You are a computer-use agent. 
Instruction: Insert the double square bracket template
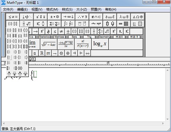point(25,46)
